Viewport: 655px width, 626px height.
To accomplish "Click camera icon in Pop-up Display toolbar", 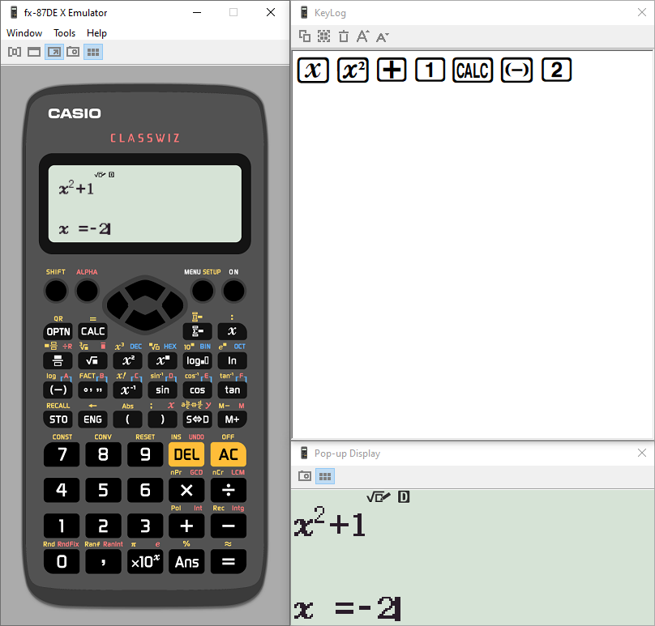I will (305, 476).
